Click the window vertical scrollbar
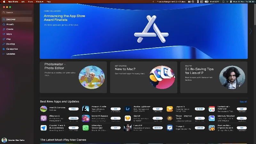This screenshot has width=256, height=144. tap(255, 15)
